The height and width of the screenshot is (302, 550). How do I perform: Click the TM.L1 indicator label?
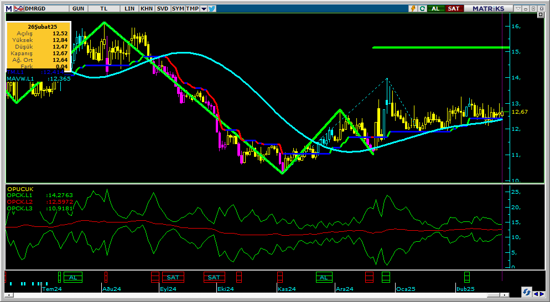click(15, 72)
